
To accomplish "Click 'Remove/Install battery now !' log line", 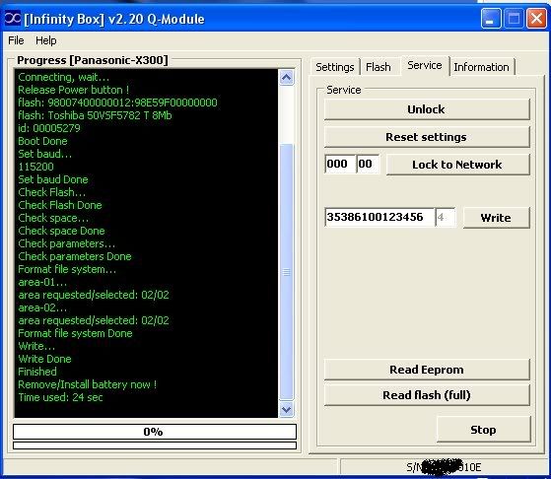I will point(88,384).
